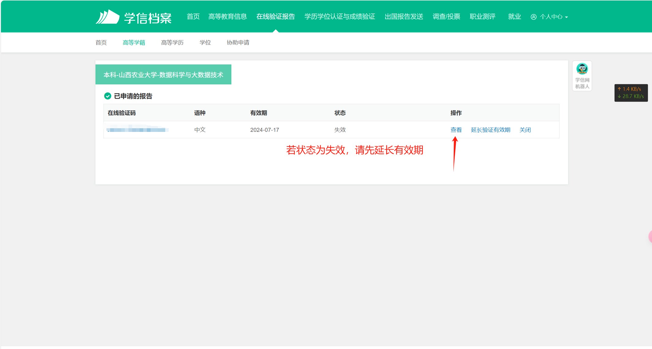This screenshot has width=652, height=349.
Task: Switch to the 高等学历 sub-tab
Action: click(x=172, y=42)
